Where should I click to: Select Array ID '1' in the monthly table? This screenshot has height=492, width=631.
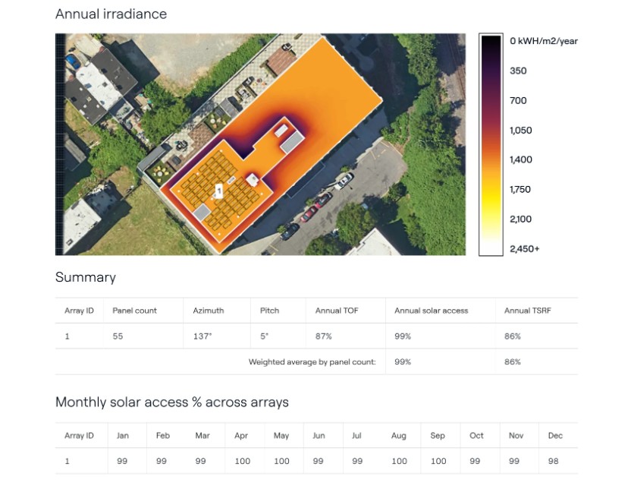67,461
